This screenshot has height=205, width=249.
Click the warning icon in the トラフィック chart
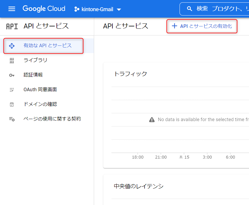pos(152,120)
